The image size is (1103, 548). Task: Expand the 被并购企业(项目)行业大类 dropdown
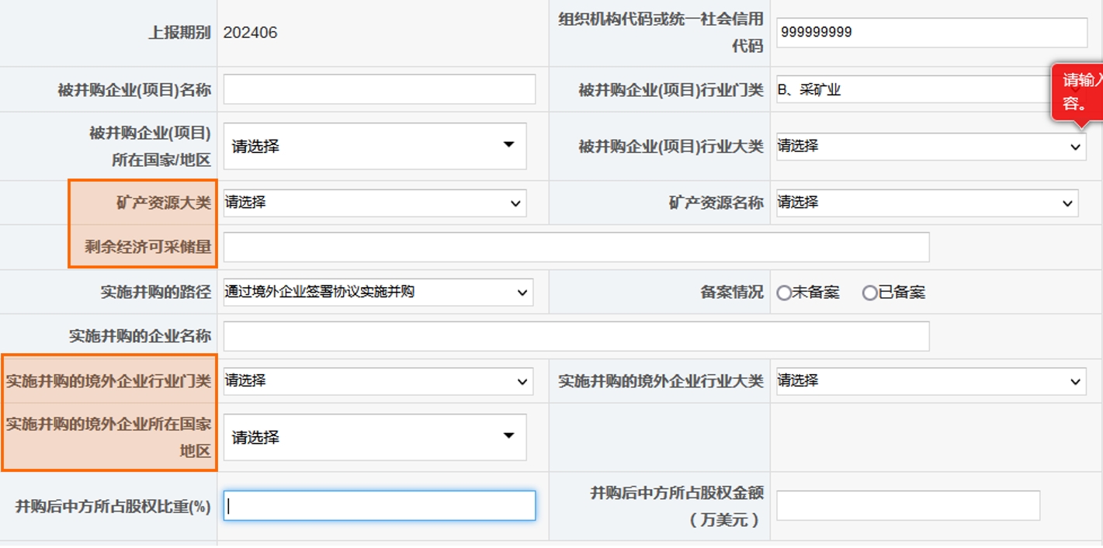(x=931, y=146)
